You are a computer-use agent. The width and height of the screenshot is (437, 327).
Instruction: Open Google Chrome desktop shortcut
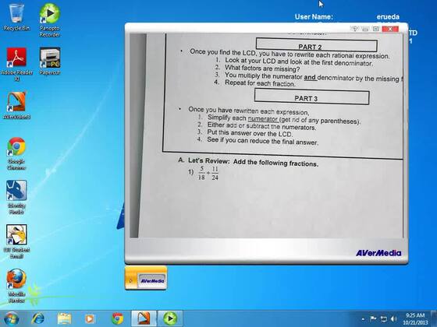point(16,153)
